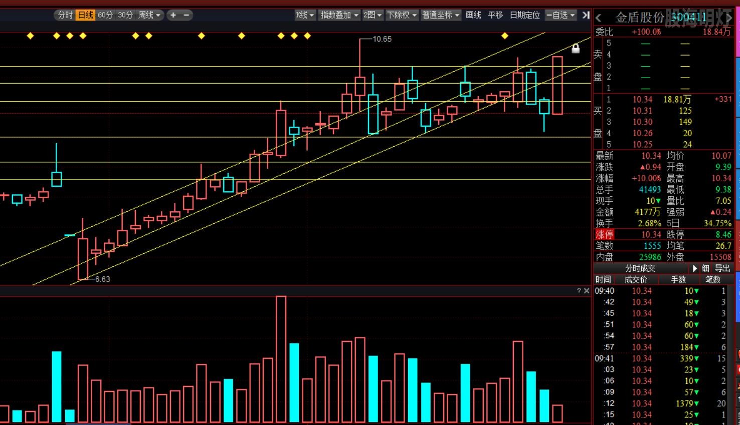Click the 金盾股份 stock name title

pos(639,18)
